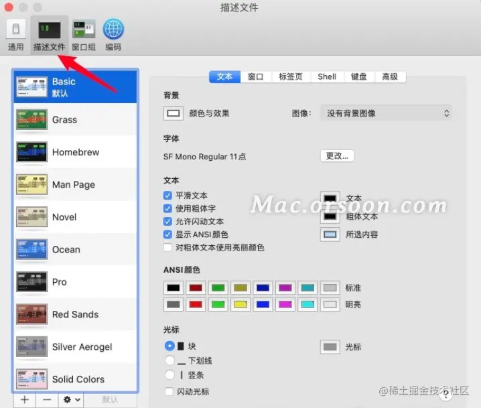The height and width of the screenshot is (408, 481).
Task: Click 更改... to change font
Action: tap(337, 156)
